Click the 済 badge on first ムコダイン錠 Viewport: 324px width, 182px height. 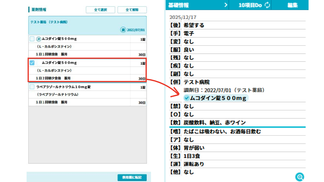pos(39,39)
